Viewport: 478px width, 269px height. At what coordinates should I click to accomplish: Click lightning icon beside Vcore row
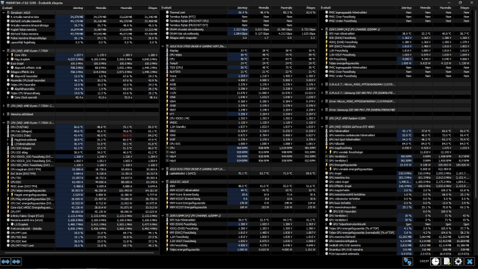click(x=167, y=76)
